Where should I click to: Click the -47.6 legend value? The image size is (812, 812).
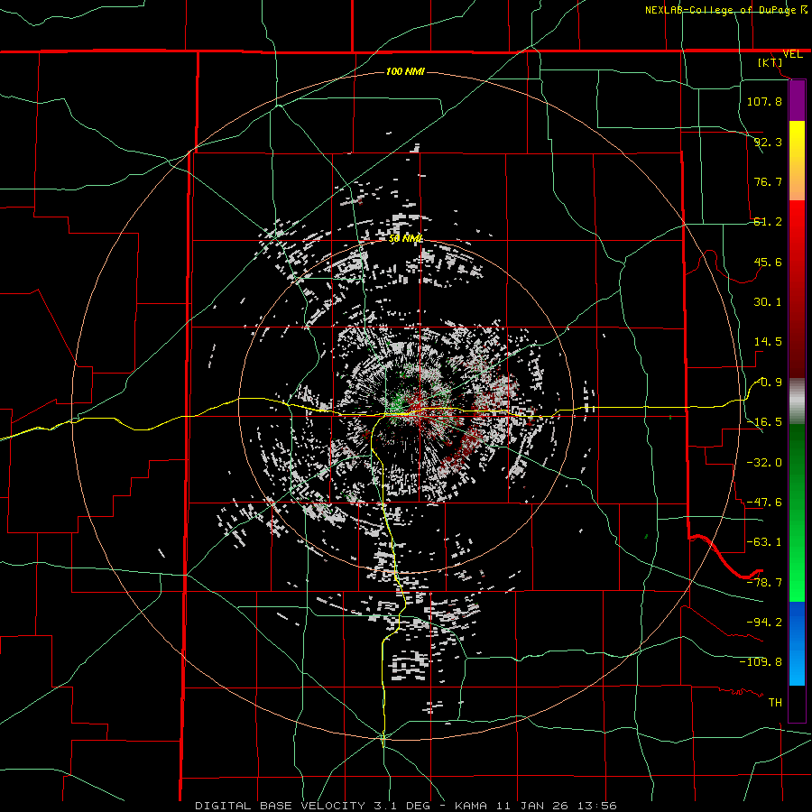[764, 503]
